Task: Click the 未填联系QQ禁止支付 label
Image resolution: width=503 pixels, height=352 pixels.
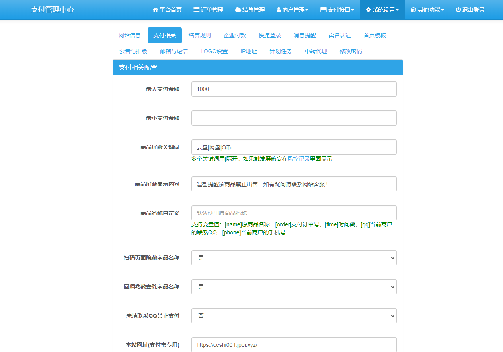Action: 153,316
